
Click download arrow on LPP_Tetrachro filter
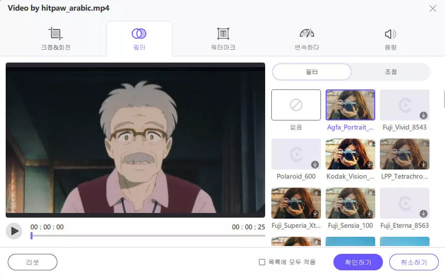tap(423, 164)
